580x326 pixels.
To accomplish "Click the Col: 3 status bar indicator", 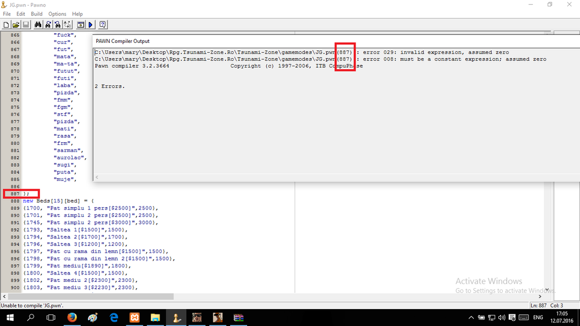I will point(557,306).
